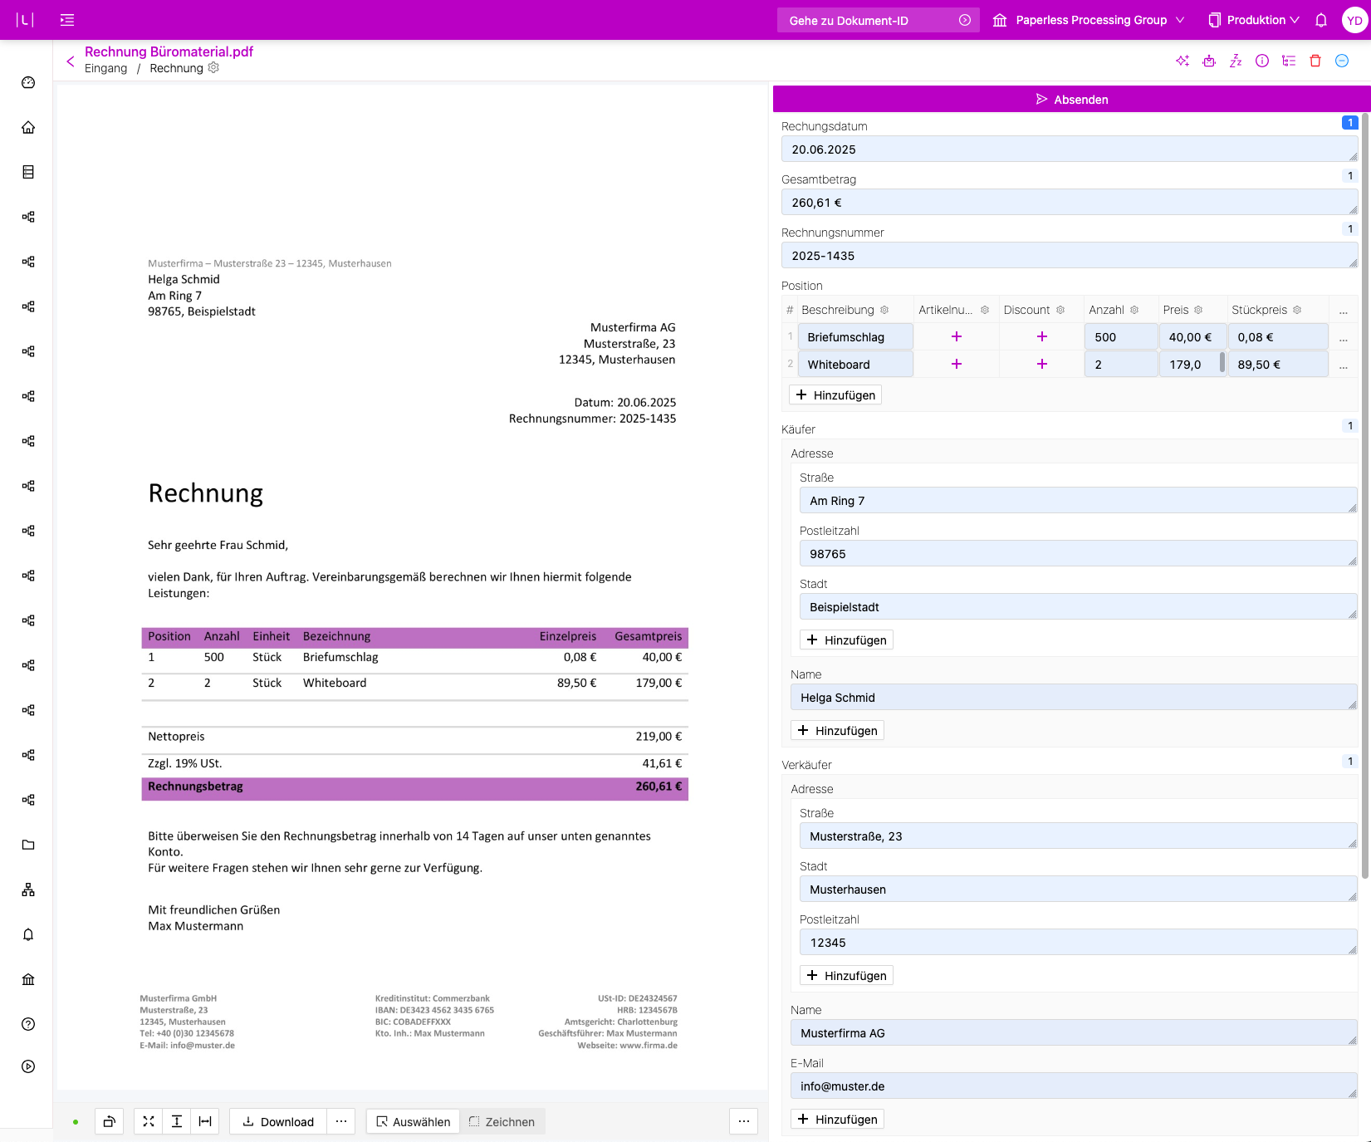Open settings gear next to Rechnung breadcrumb
Viewport: 1371px width, 1142px height.
click(x=213, y=67)
